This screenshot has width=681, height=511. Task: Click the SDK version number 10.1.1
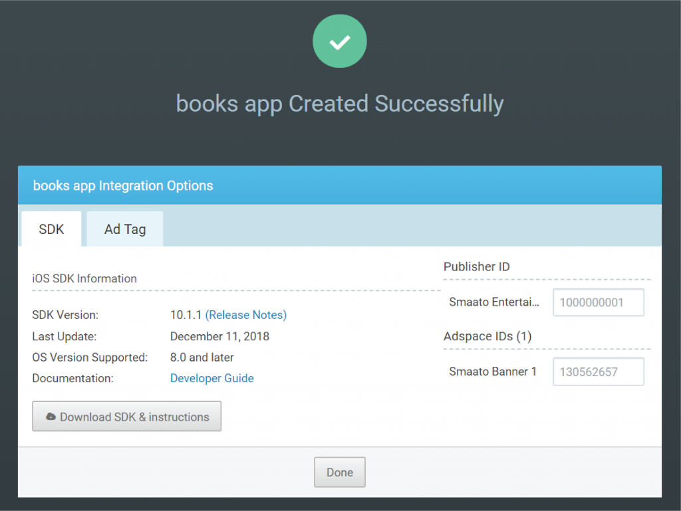pyautogui.click(x=186, y=315)
